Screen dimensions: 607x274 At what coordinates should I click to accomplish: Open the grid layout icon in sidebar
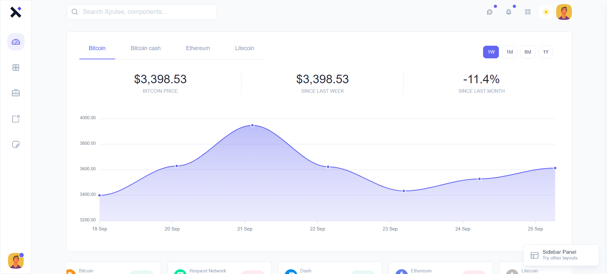click(16, 67)
